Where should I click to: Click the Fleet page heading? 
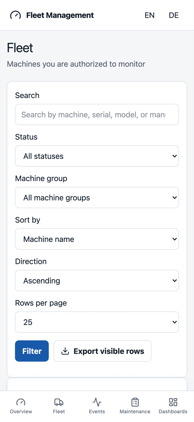coord(20,48)
